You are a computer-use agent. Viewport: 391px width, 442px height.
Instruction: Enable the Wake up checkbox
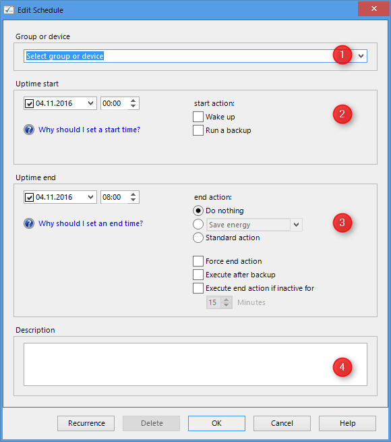pyautogui.click(x=198, y=117)
